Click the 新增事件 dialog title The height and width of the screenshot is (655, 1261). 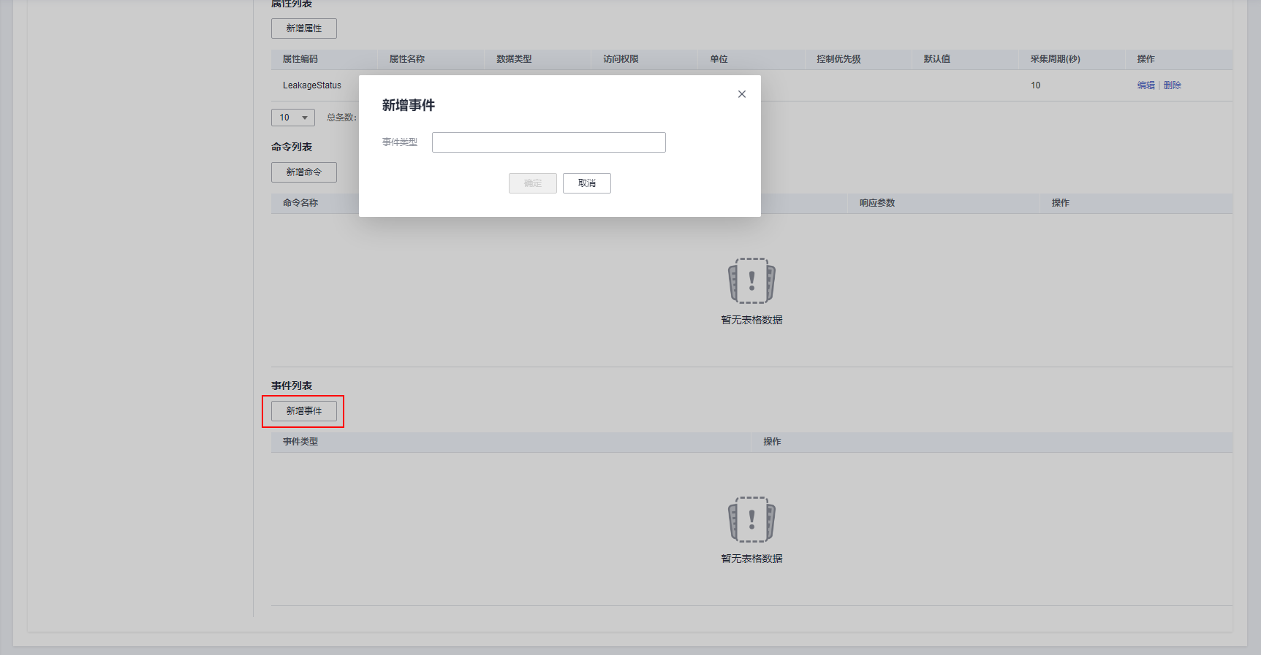point(409,105)
